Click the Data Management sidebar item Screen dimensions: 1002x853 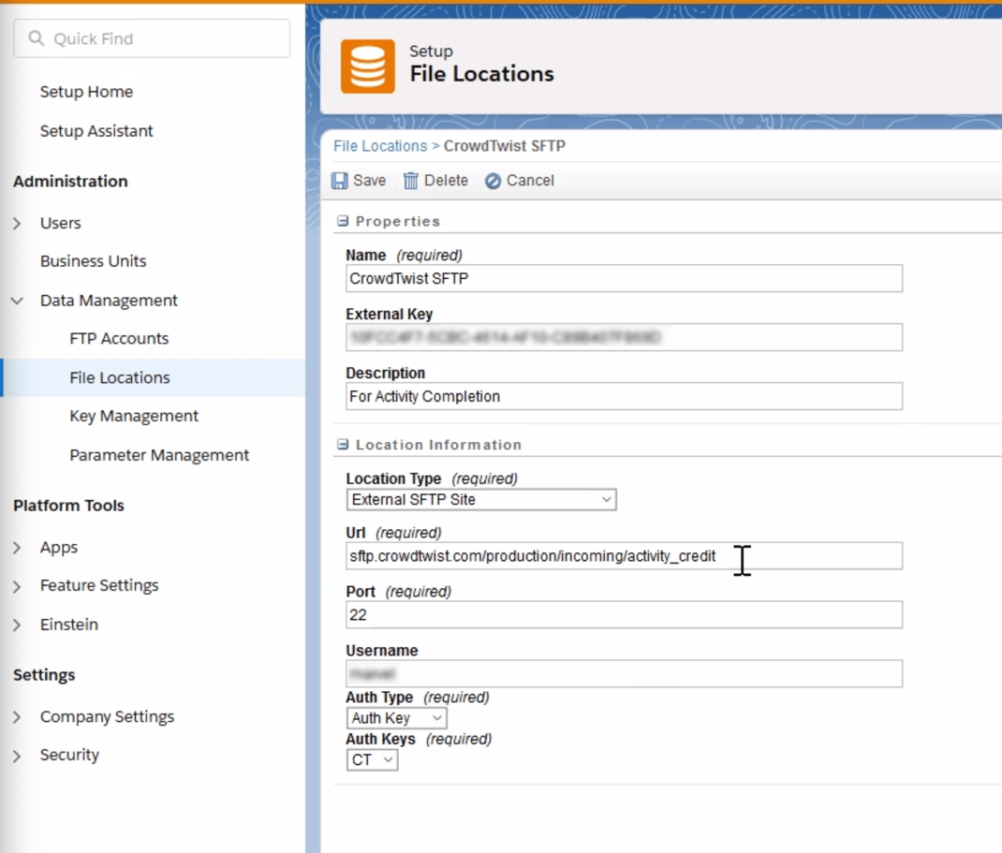pos(109,301)
